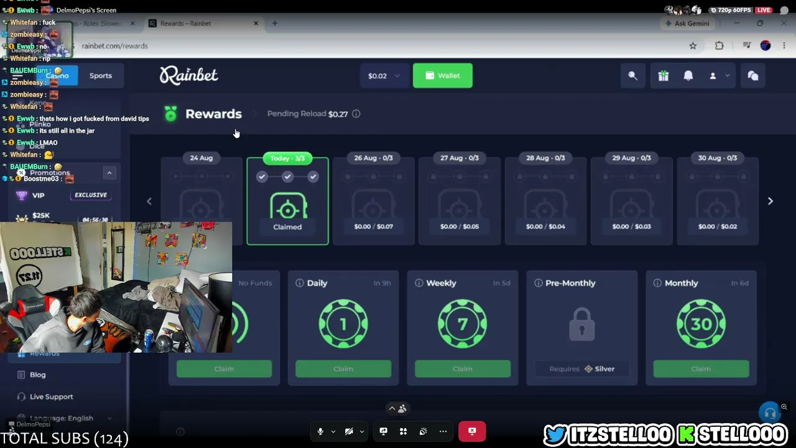
Task: Select the 29 Aug reward card
Action: point(631,201)
